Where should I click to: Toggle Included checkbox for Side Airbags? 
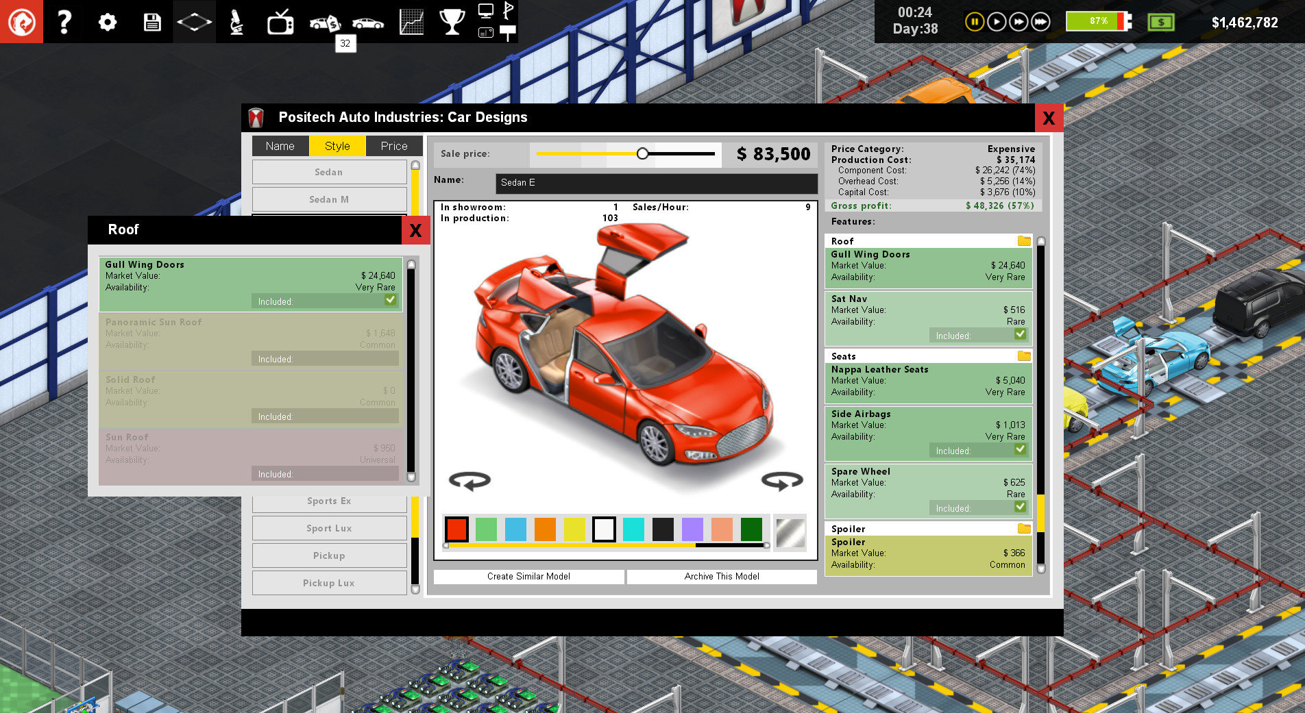1021,450
